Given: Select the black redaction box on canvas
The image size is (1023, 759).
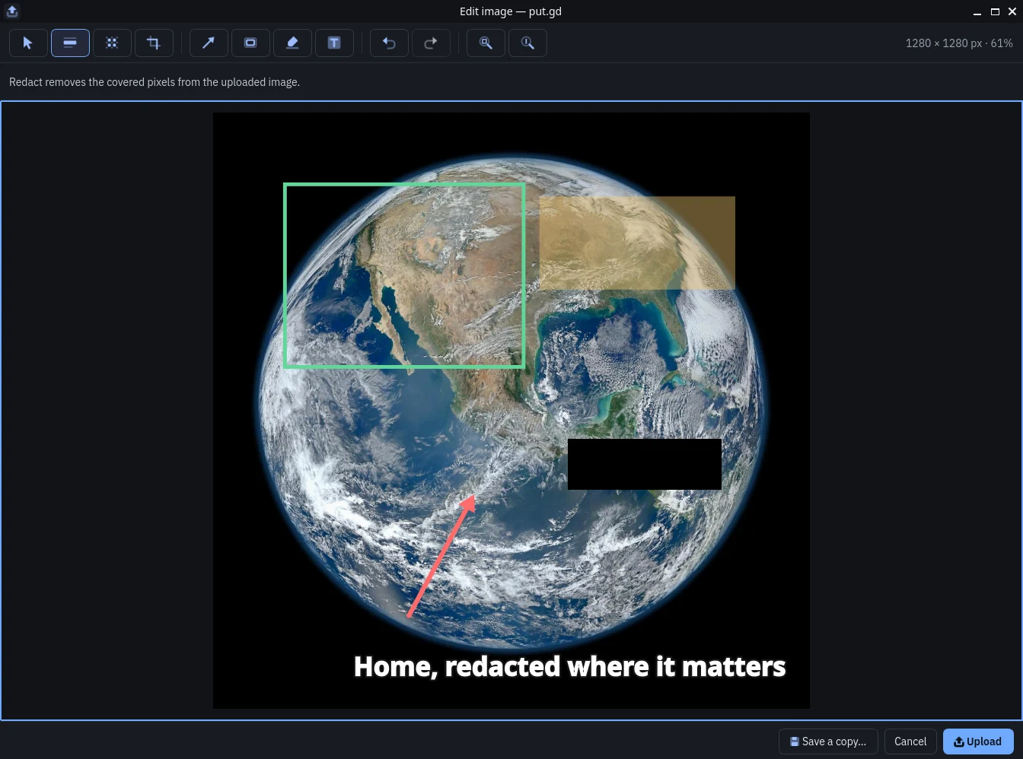Looking at the screenshot, I should pos(645,464).
